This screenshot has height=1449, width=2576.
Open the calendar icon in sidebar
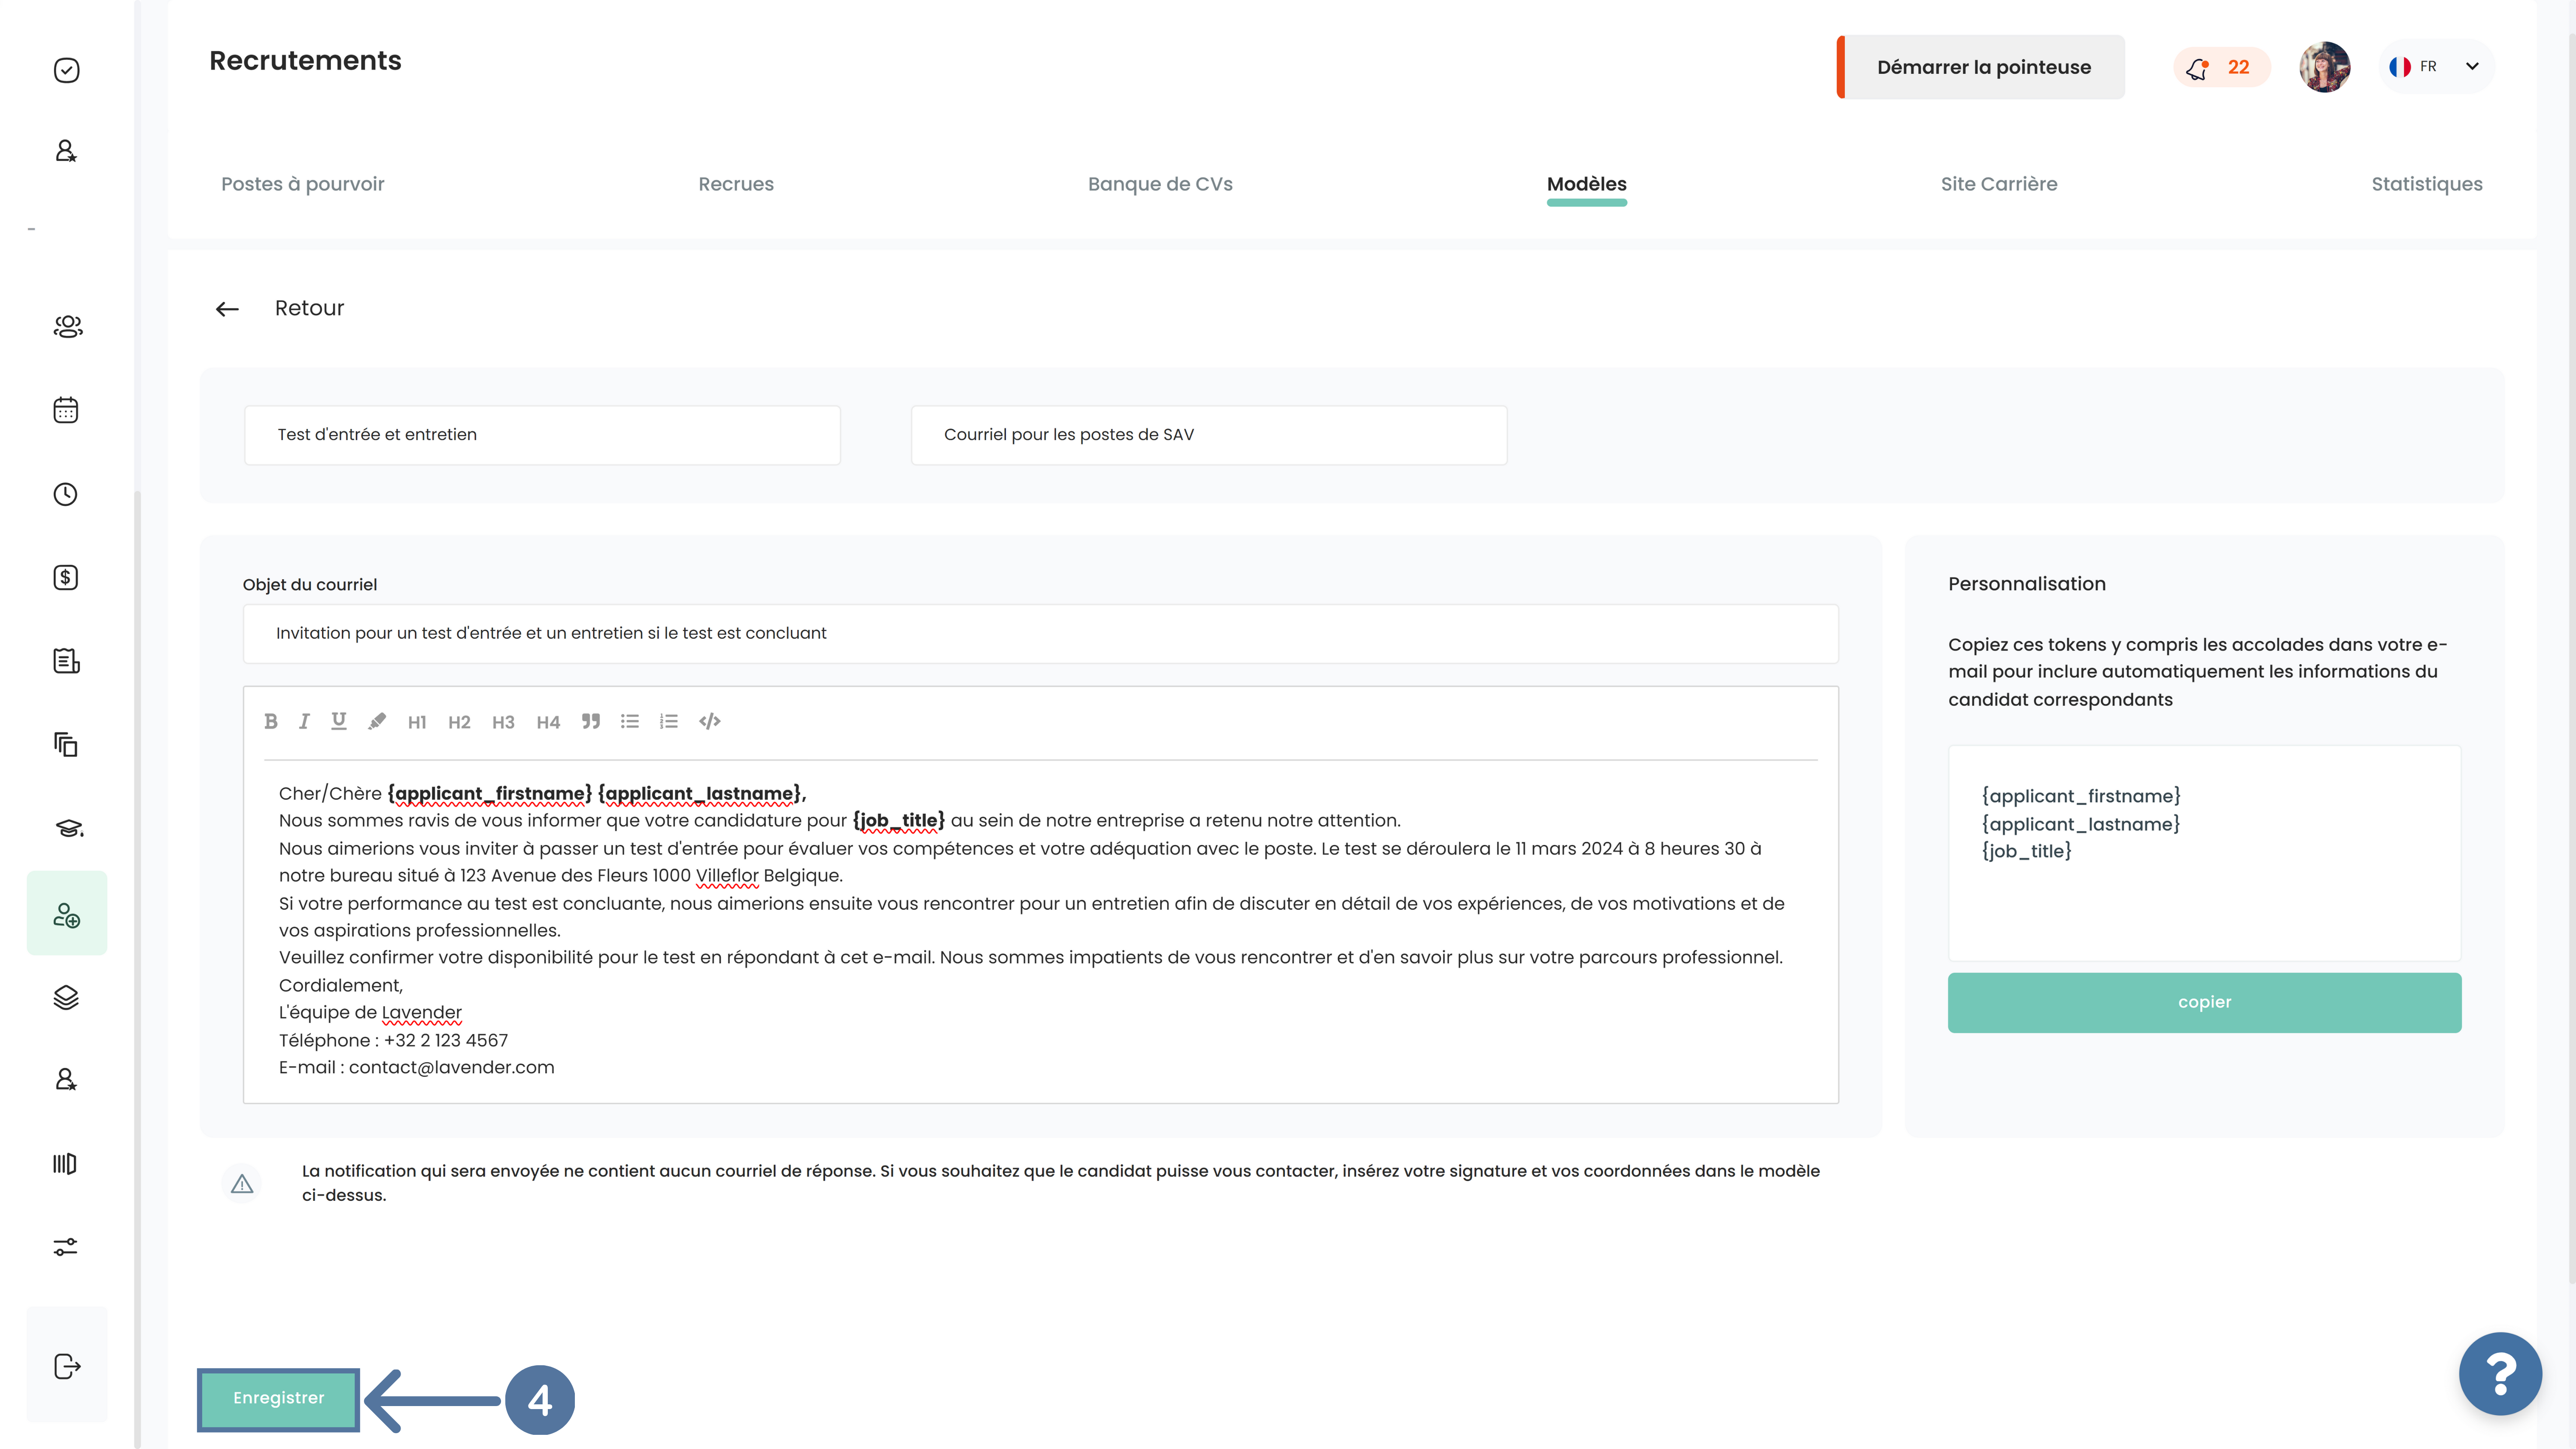tap(66, 410)
